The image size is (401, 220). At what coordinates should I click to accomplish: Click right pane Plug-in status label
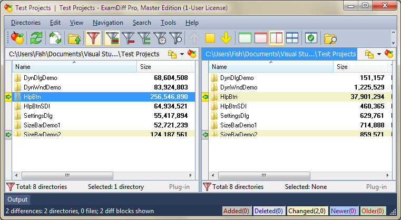[376, 187]
